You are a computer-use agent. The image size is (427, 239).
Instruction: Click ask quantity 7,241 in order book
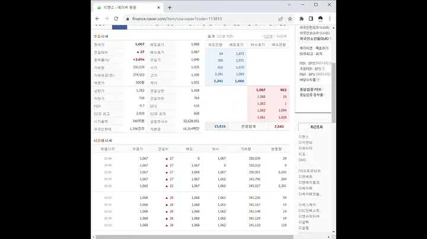click(x=218, y=81)
